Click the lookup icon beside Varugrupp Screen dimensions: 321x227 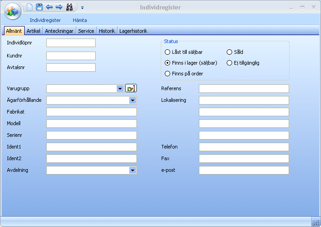point(131,88)
